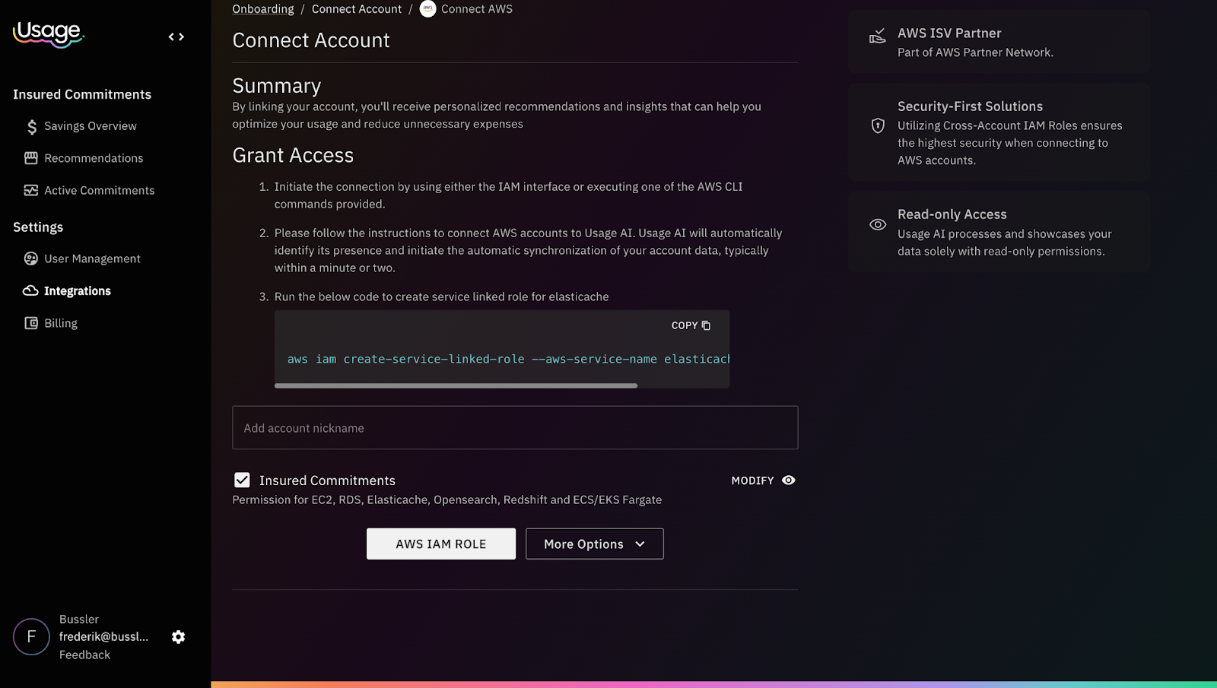This screenshot has width=1217, height=688.
Task: Click the Bussler account name
Action: pyautogui.click(x=79, y=620)
